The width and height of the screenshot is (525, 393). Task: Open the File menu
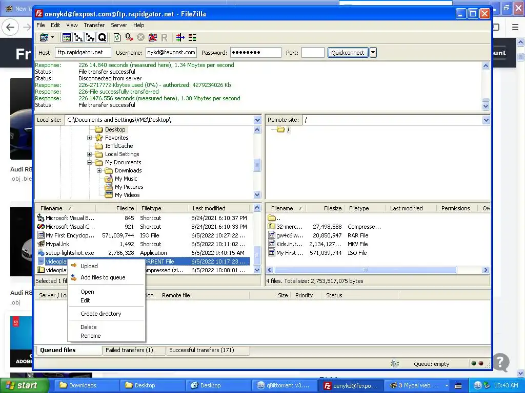click(x=41, y=25)
